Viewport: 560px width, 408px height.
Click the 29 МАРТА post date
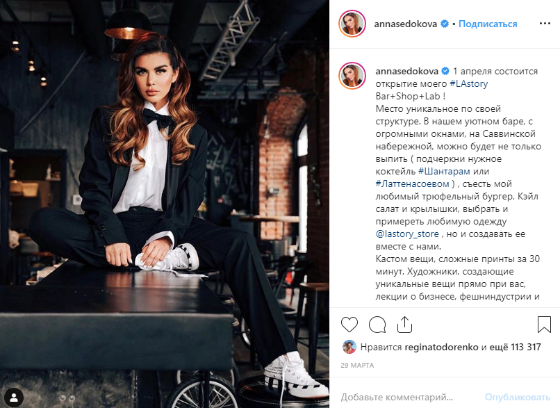point(357,365)
